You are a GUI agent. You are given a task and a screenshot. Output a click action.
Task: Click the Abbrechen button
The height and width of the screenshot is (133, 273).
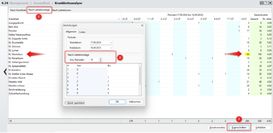click(135, 102)
